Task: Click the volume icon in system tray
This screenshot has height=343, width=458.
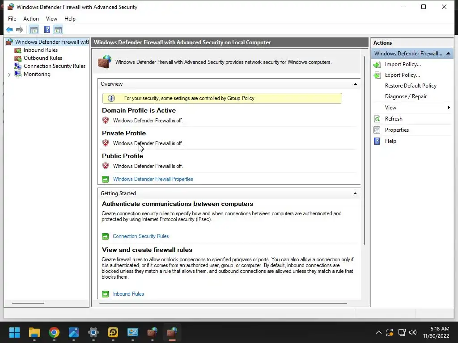Action: tap(413, 332)
